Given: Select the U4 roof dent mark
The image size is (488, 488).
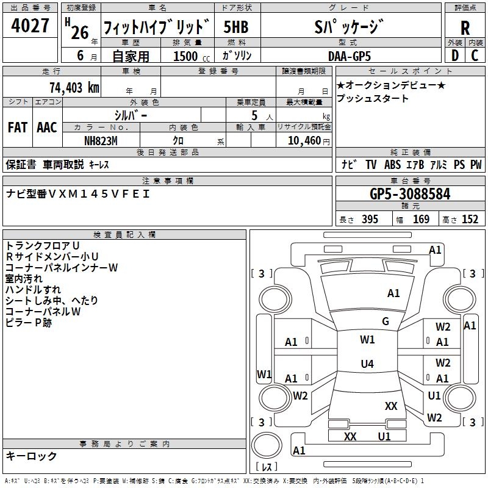Looking at the screenshot, I should pos(367,364).
